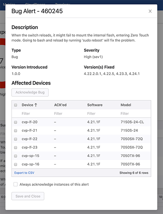This screenshot has height=214, width=163.
Task: Sort by the Model column header
Action: click(126, 105)
